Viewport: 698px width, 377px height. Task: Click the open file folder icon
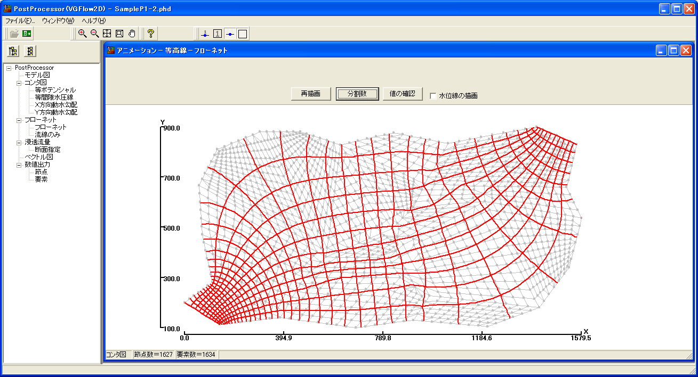pyautogui.click(x=14, y=34)
